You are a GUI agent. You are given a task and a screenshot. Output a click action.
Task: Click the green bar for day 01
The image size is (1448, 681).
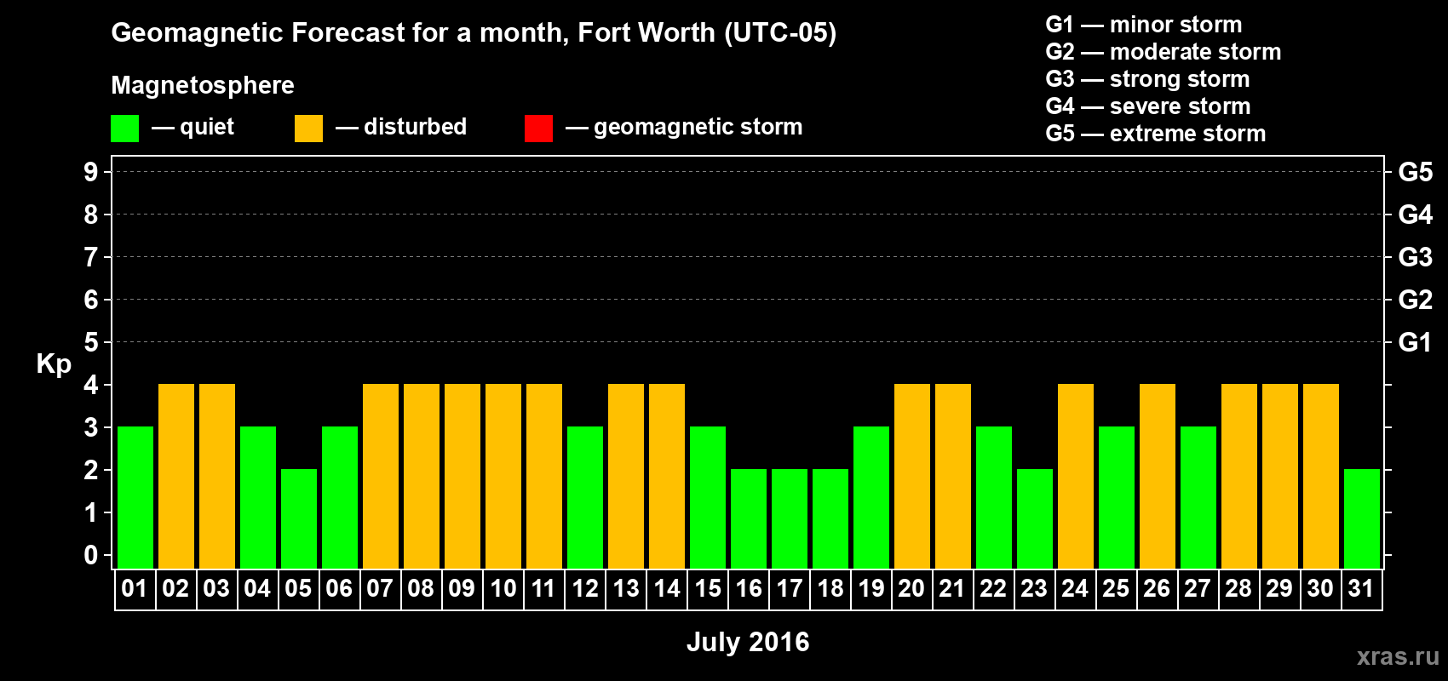coord(135,498)
